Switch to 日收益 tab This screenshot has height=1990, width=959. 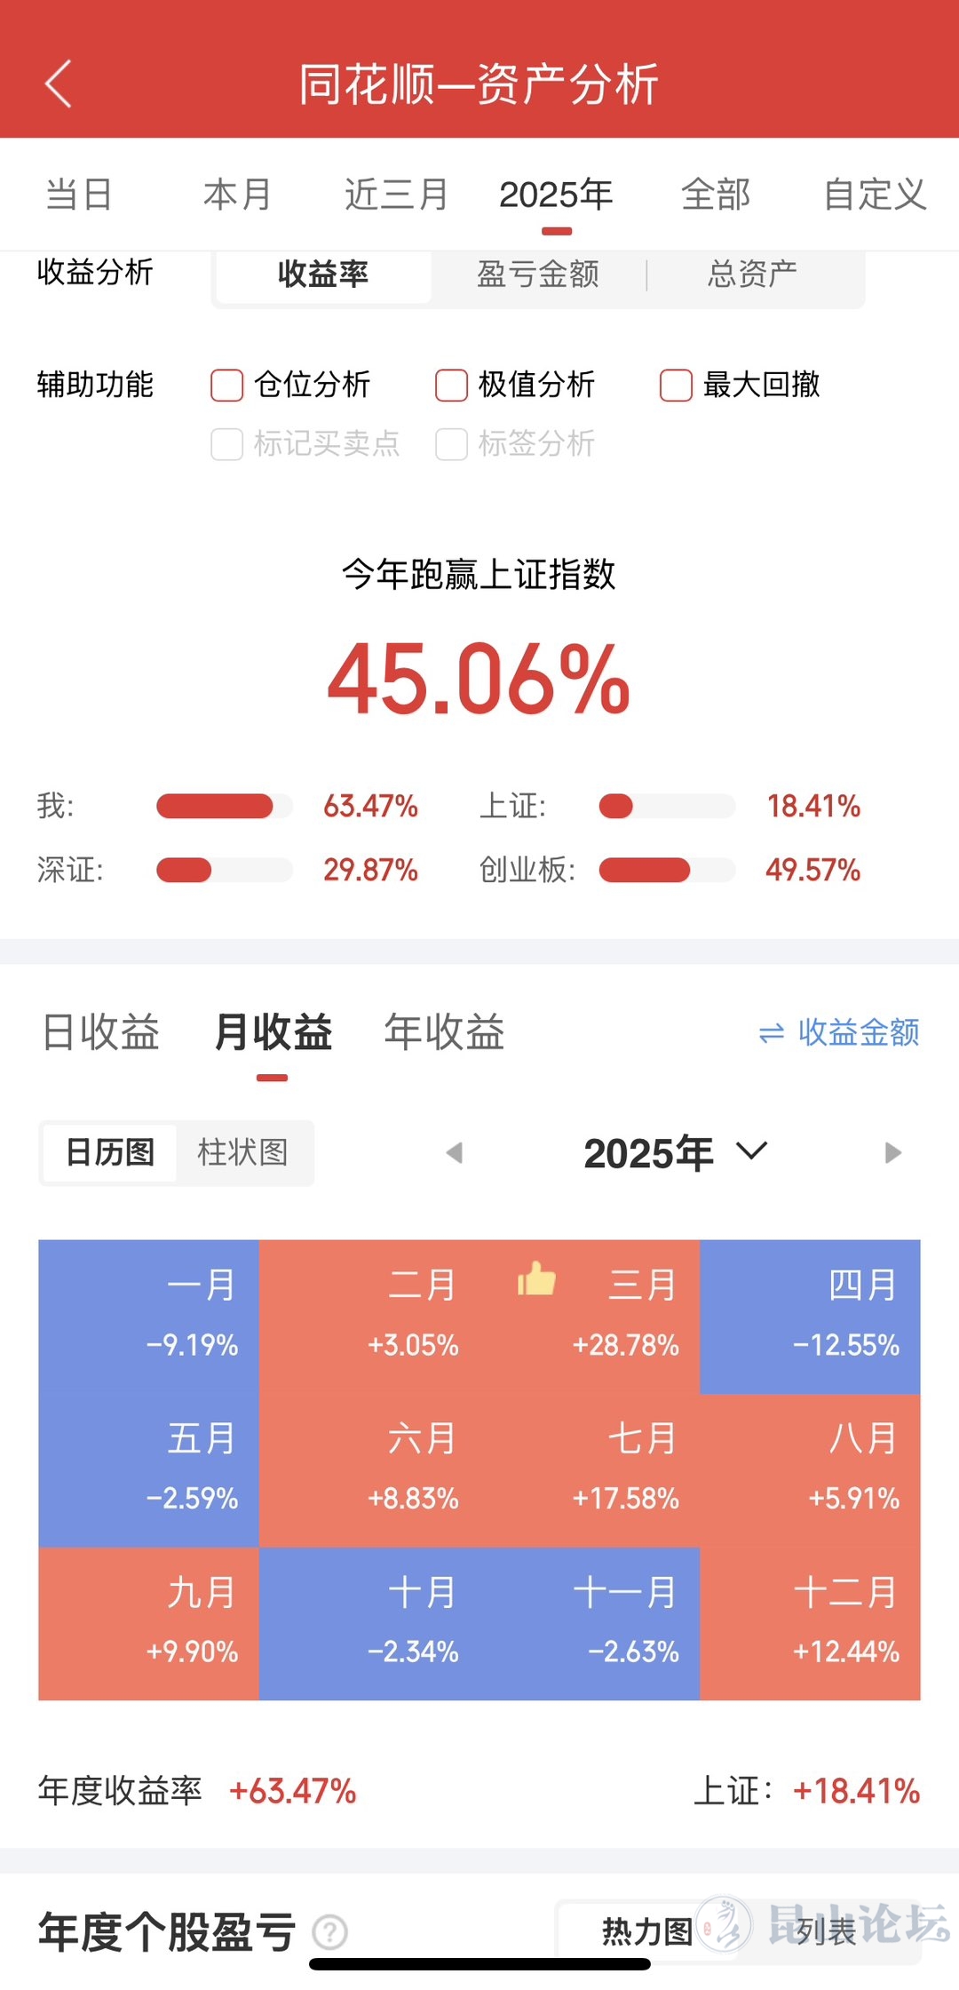coord(101,1032)
